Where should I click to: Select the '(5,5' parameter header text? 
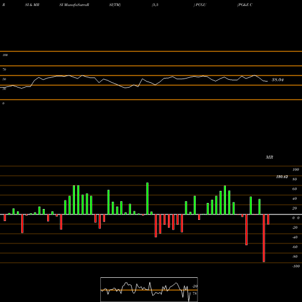(x=155, y=5)
